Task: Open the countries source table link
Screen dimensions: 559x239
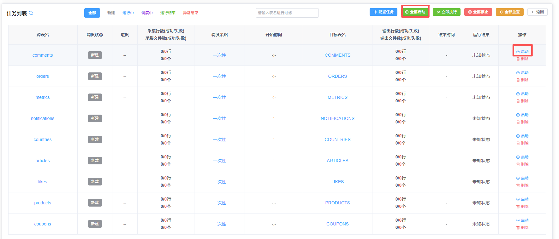Action: click(43, 139)
